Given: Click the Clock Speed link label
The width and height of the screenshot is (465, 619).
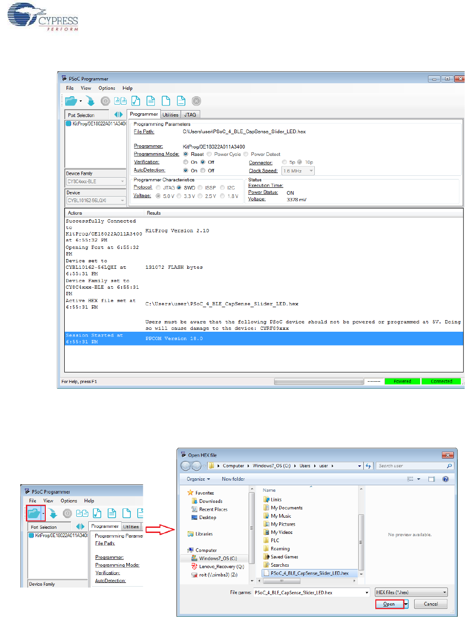Looking at the screenshot, I should click(263, 171).
